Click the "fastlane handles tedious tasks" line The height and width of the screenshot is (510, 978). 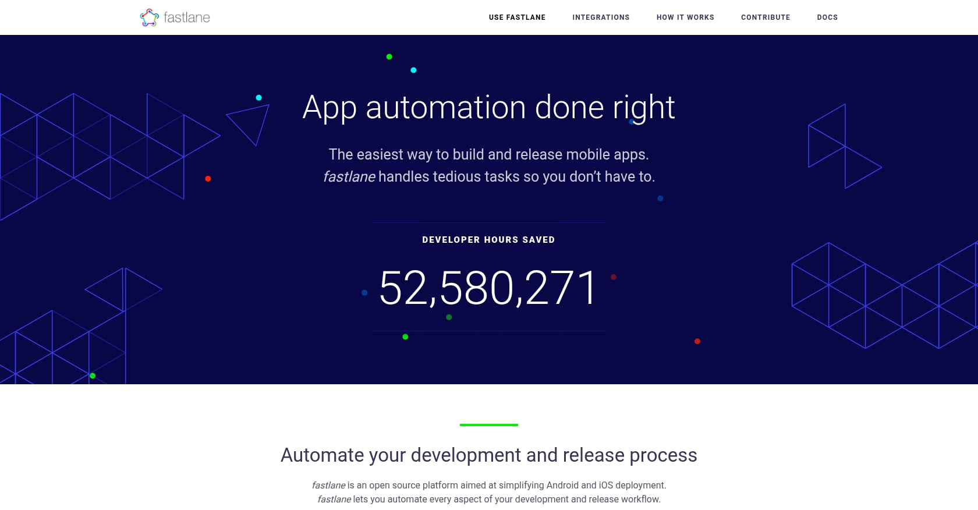(x=489, y=176)
